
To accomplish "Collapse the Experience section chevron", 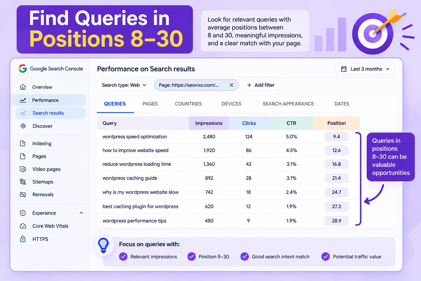I will [x=81, y=213].
